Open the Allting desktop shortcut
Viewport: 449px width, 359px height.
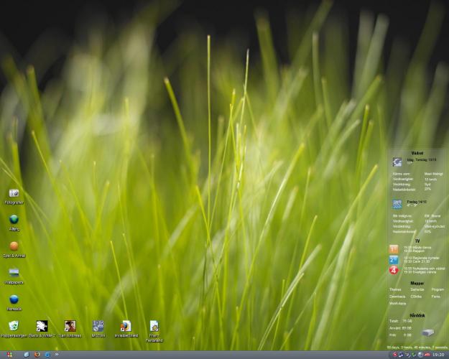click(x=14, y=220)
